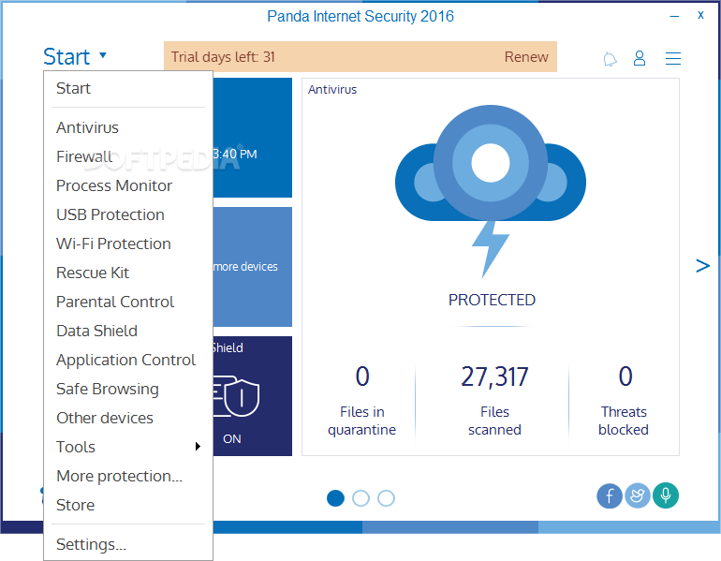Image resolution: width=721 pixels, height=561 pixels.
Task: Open Store from the menu
Action: click(x=128, y=505)
